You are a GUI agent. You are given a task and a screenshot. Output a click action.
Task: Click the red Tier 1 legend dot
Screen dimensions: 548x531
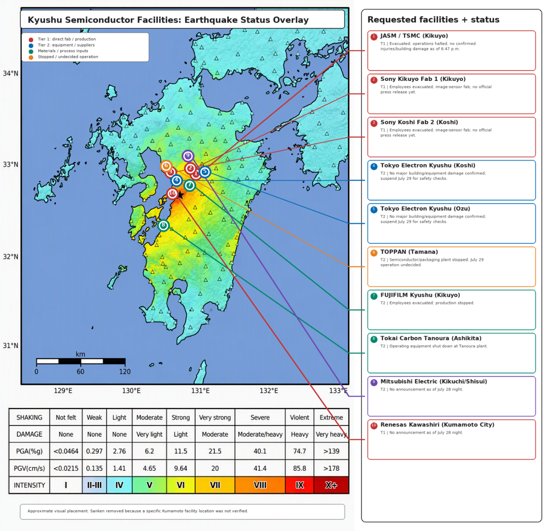[x=31, y=40]
